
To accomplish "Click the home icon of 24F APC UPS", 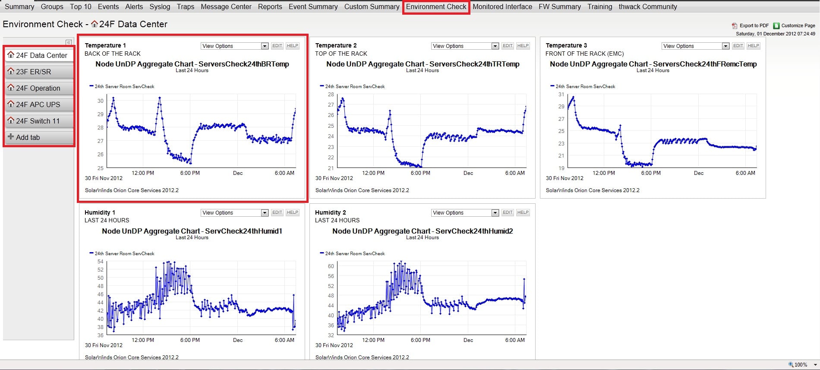I will 11,104.
